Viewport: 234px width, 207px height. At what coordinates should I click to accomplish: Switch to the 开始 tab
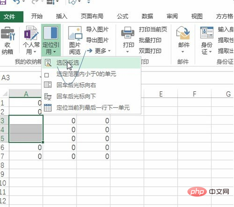pyautogui.click(x=37, y=16)
